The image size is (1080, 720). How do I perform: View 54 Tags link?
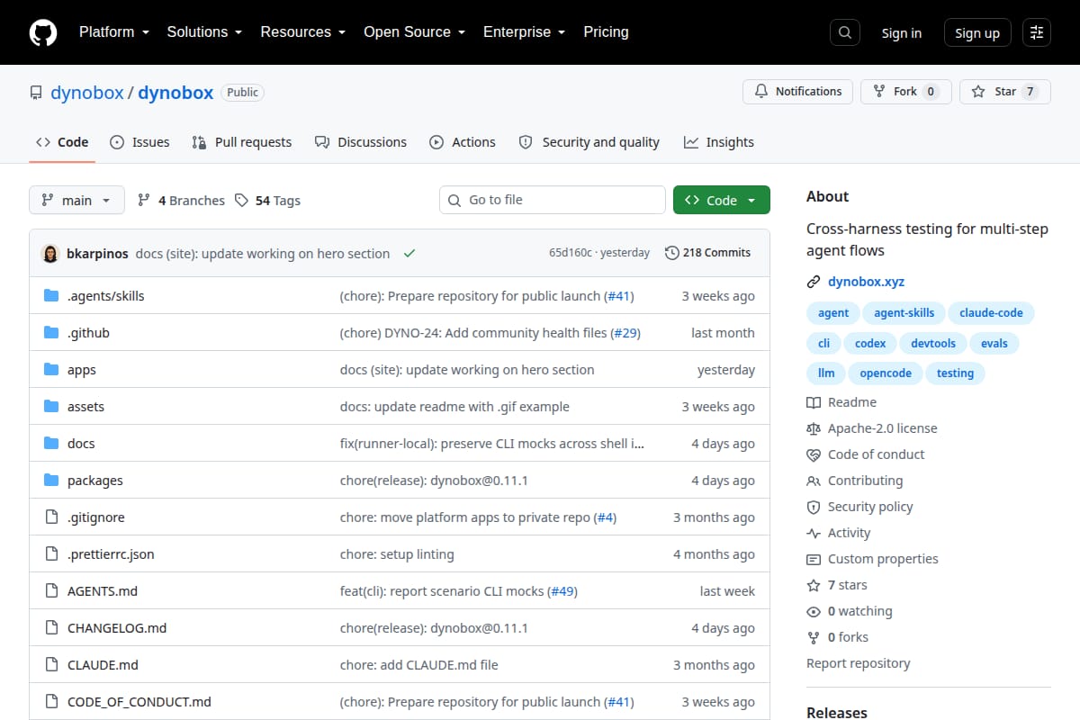tap(267, 201)
